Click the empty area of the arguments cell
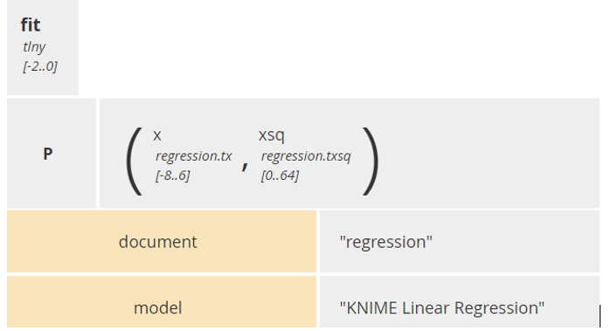This screenshot has height=331, width=611. 487,153
